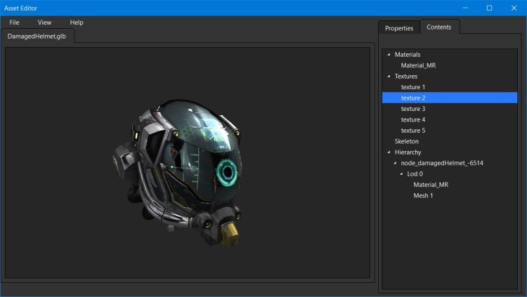Collapse the Textures tree node arrow
527x297 pixels.
(x=389, y=76)
